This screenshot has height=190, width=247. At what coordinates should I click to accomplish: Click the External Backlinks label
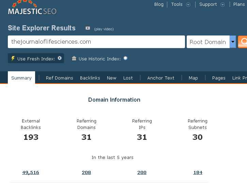point(31,124)
